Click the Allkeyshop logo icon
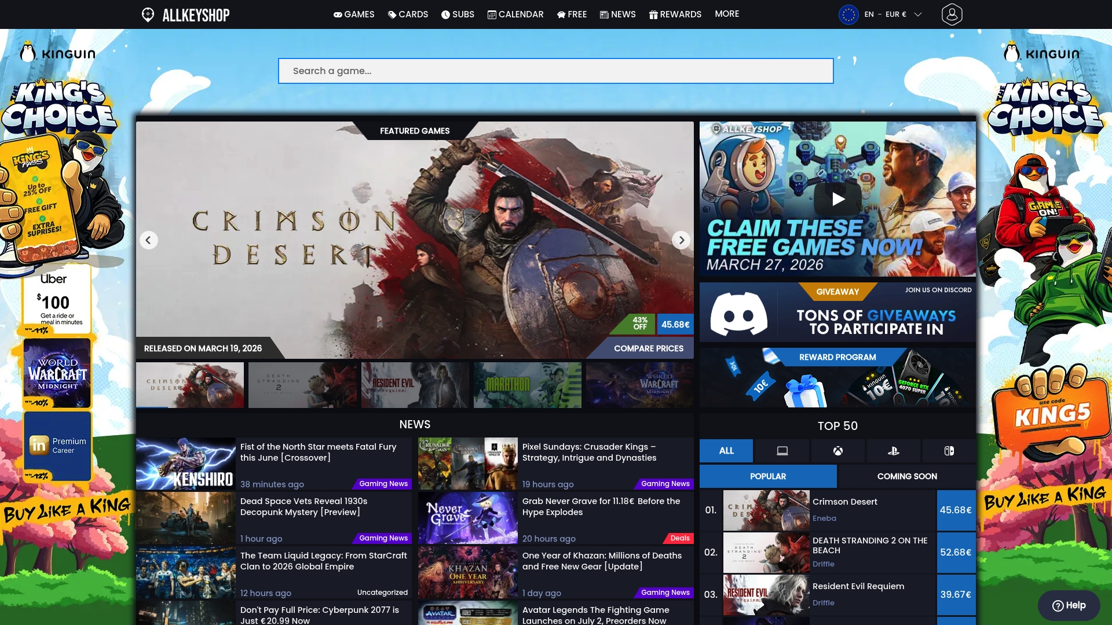The height and width of the screenshot is (625, 1112). [x=148, y=14]
